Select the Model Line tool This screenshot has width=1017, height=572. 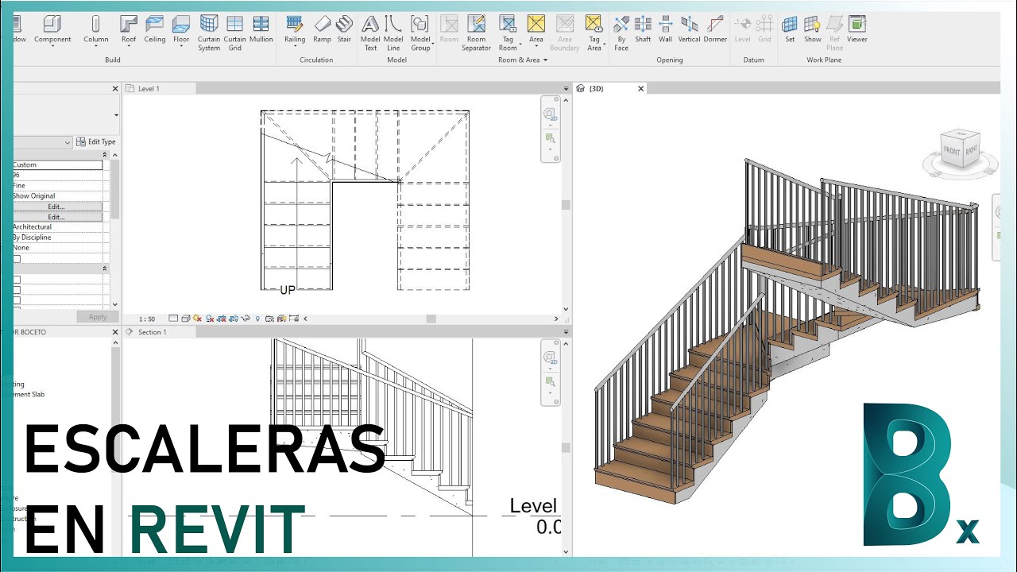[393, 33]
